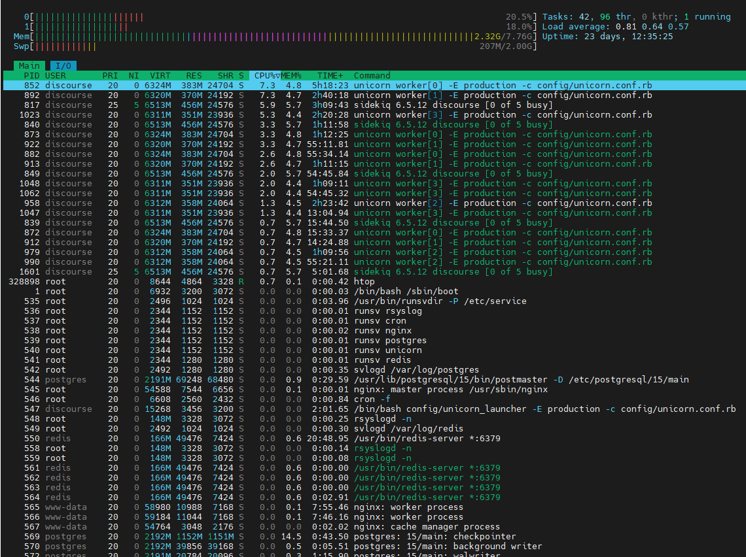The width and height of the screenshot is (746, 557).
Task: Select nginx cache manager process row
Action: [373, 526]
